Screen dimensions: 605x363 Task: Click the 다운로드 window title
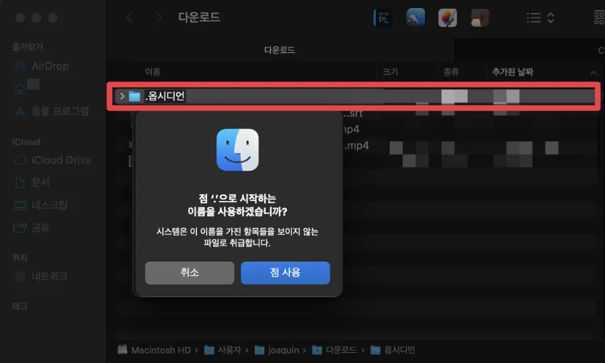coord(199,17)
